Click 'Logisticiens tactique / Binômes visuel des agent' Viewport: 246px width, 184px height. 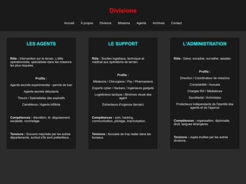(123, 96)
